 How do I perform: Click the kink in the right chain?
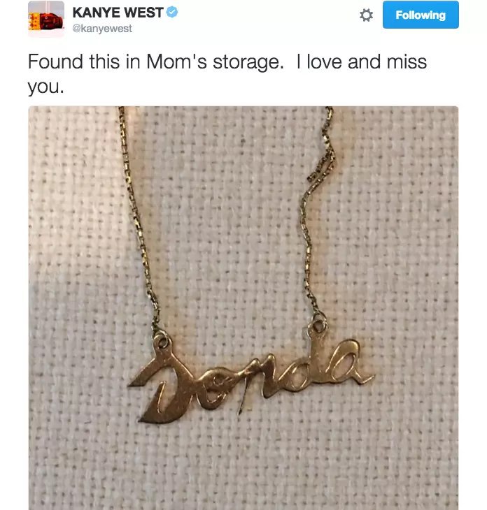[x=323, y=164]
